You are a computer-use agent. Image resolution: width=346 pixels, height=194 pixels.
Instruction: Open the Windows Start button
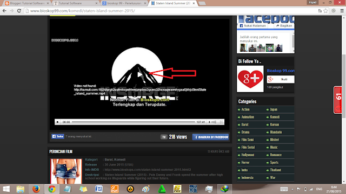click(6, 189)
